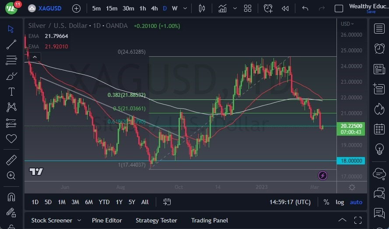Set the range to YTD
Viewport: 389px width, 229px height.
click(x=104, y=202)
